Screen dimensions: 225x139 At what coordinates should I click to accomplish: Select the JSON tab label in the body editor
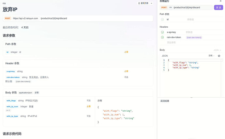pos(165,56)
